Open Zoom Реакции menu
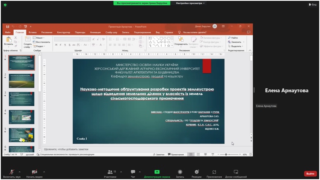The height and width of the screenshot is (180, 320). coord(197,174)
